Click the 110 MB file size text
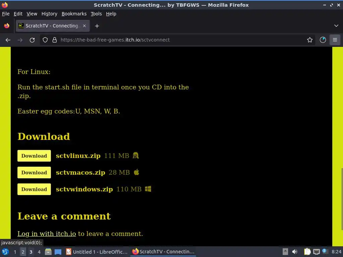The width and height of the screenshot is (343, 257). point(129,189)
